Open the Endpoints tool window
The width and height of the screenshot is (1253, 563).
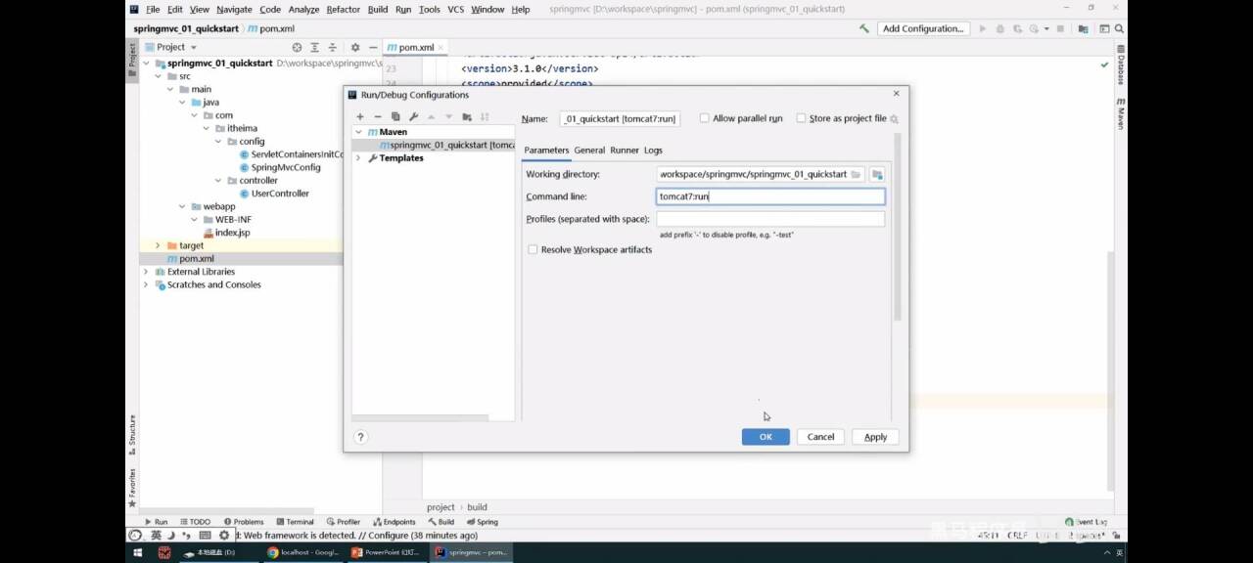click(x=394, y=522)
